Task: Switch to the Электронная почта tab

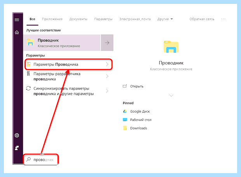Action: 135,19
